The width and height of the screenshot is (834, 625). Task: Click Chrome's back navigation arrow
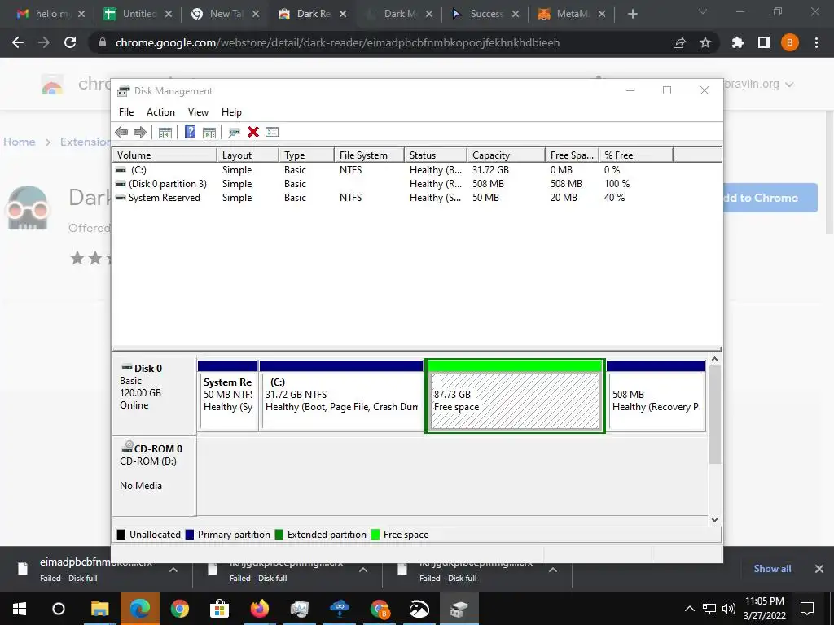pos(18,42)
